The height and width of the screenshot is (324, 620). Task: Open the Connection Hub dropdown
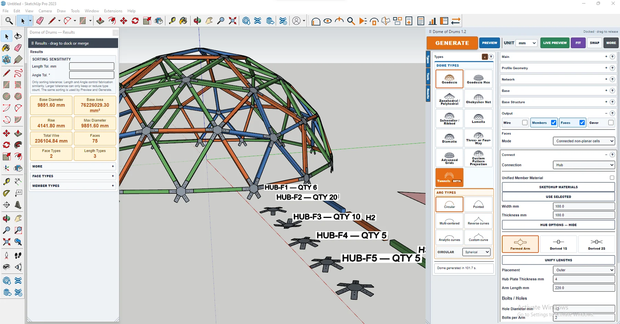tap(584, 165)
